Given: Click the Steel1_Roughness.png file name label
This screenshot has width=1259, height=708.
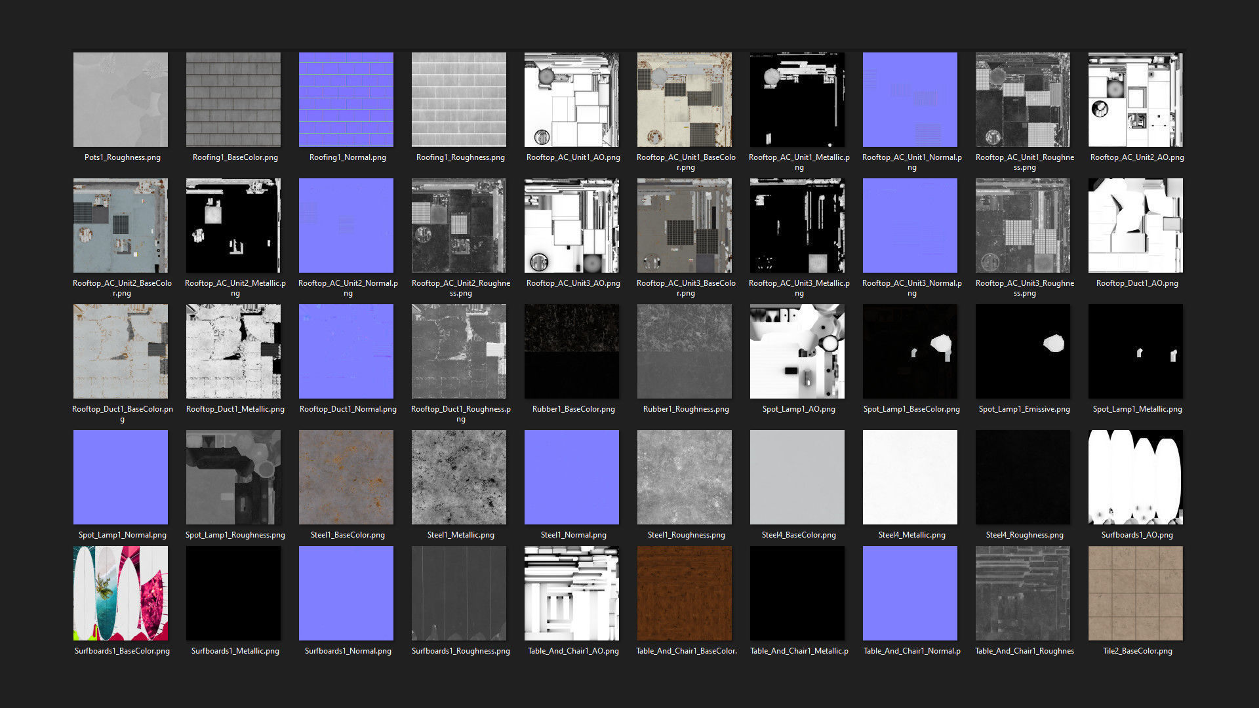Looking at the screenshot, I should coord(687,535).
